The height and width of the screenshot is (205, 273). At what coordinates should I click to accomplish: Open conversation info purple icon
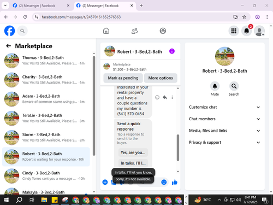click(172, 51)
